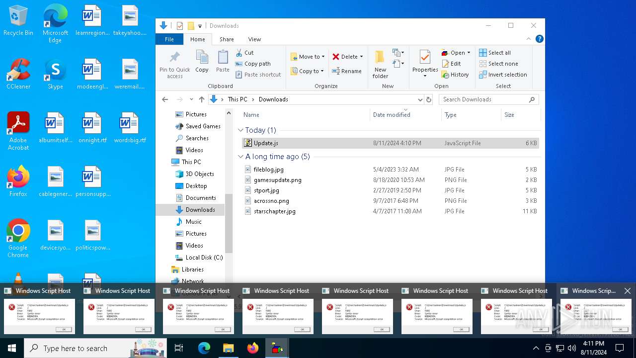Switch to the View ribbon tab
This screenshot has width=636, height=358.
[x=254, y=39]
